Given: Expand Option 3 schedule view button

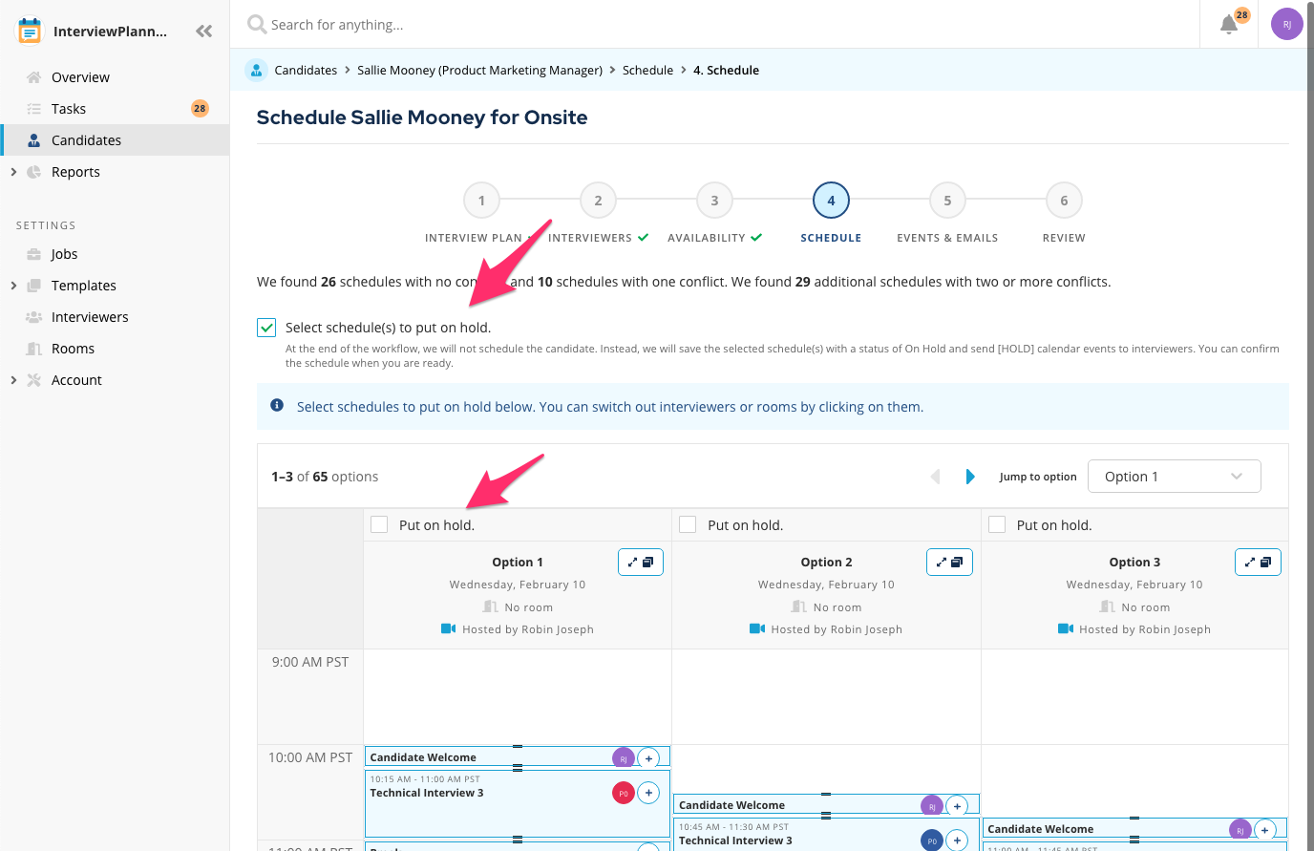Looking at the screenshot, I should [x=1258, y=562].
